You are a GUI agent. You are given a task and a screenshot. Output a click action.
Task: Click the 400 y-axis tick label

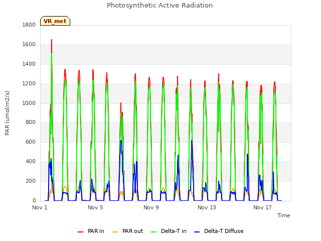tap(31, 162)
